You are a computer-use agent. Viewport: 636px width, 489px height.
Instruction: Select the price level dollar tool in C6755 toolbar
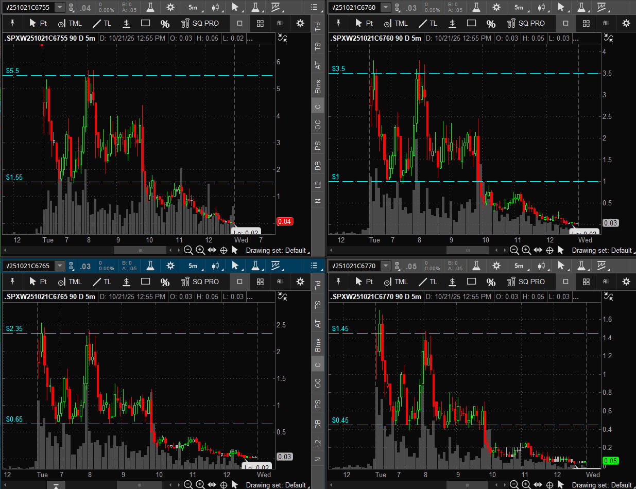click(x=127, y=23)
